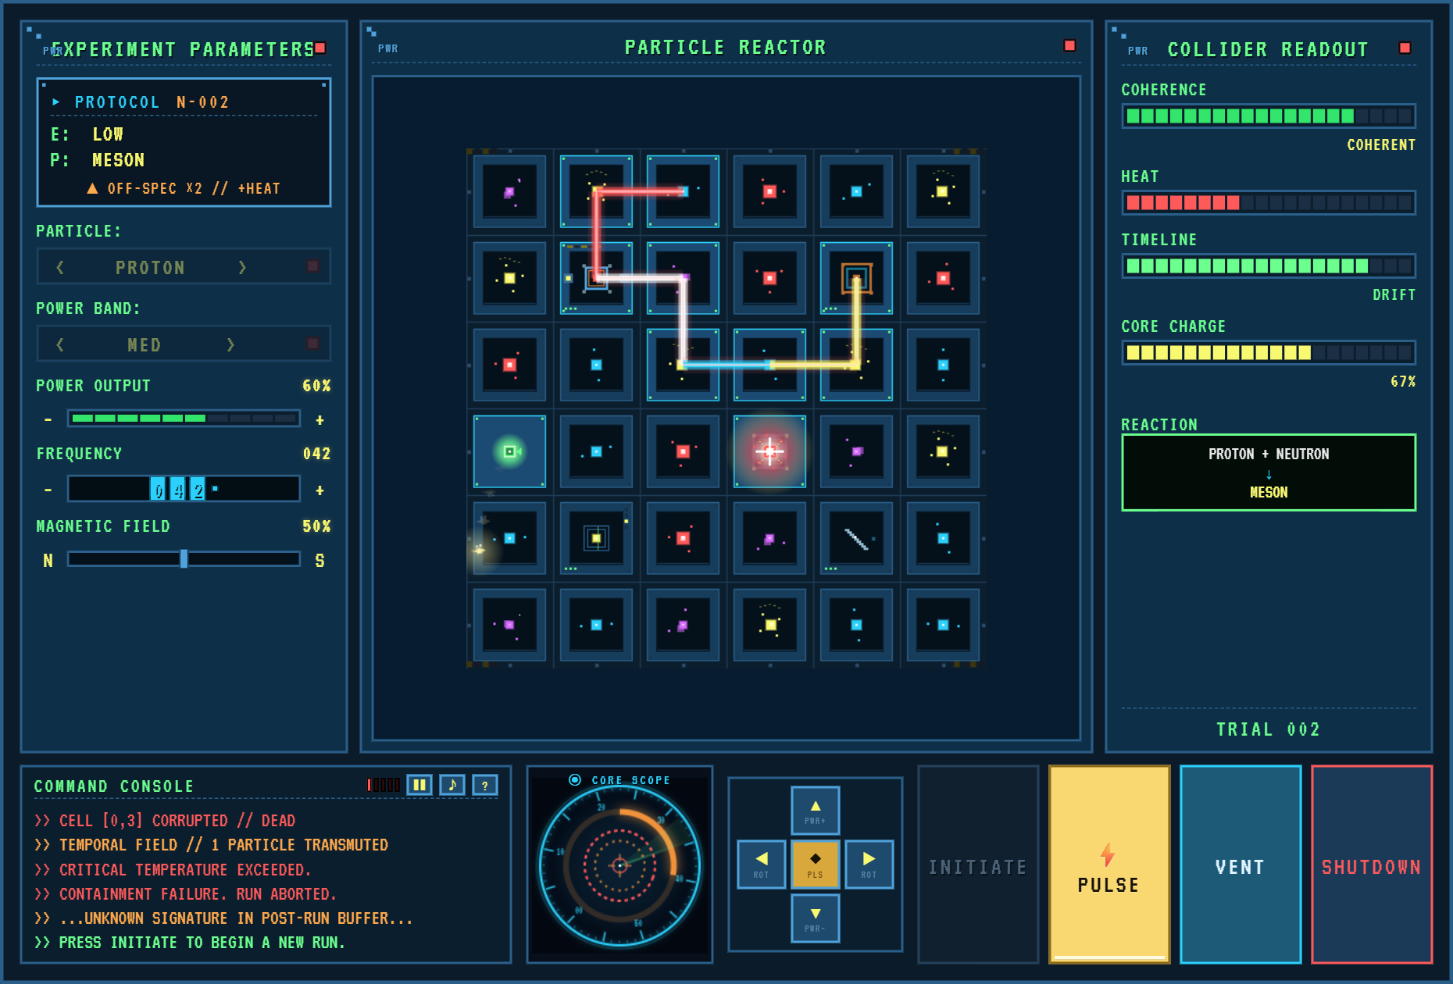Select the sparking cyan cell below the green cell
Viewport: 1453px width, 984px height.
pos(509,538)
